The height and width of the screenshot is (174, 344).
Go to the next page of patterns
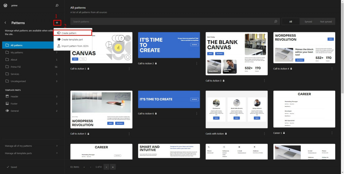106,167
